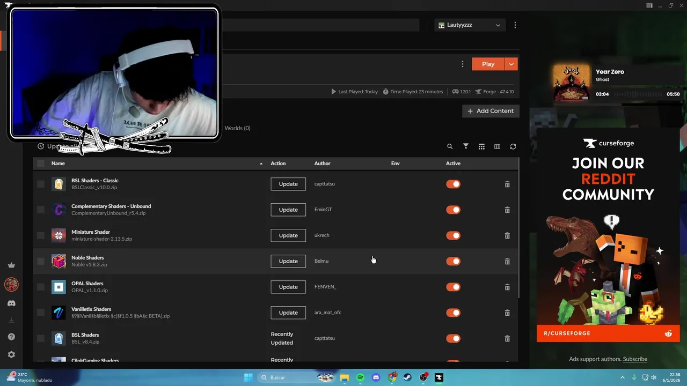Open the filter funnel icon
The height and width of the screenshot is (386, 687).
coord(466,146)
